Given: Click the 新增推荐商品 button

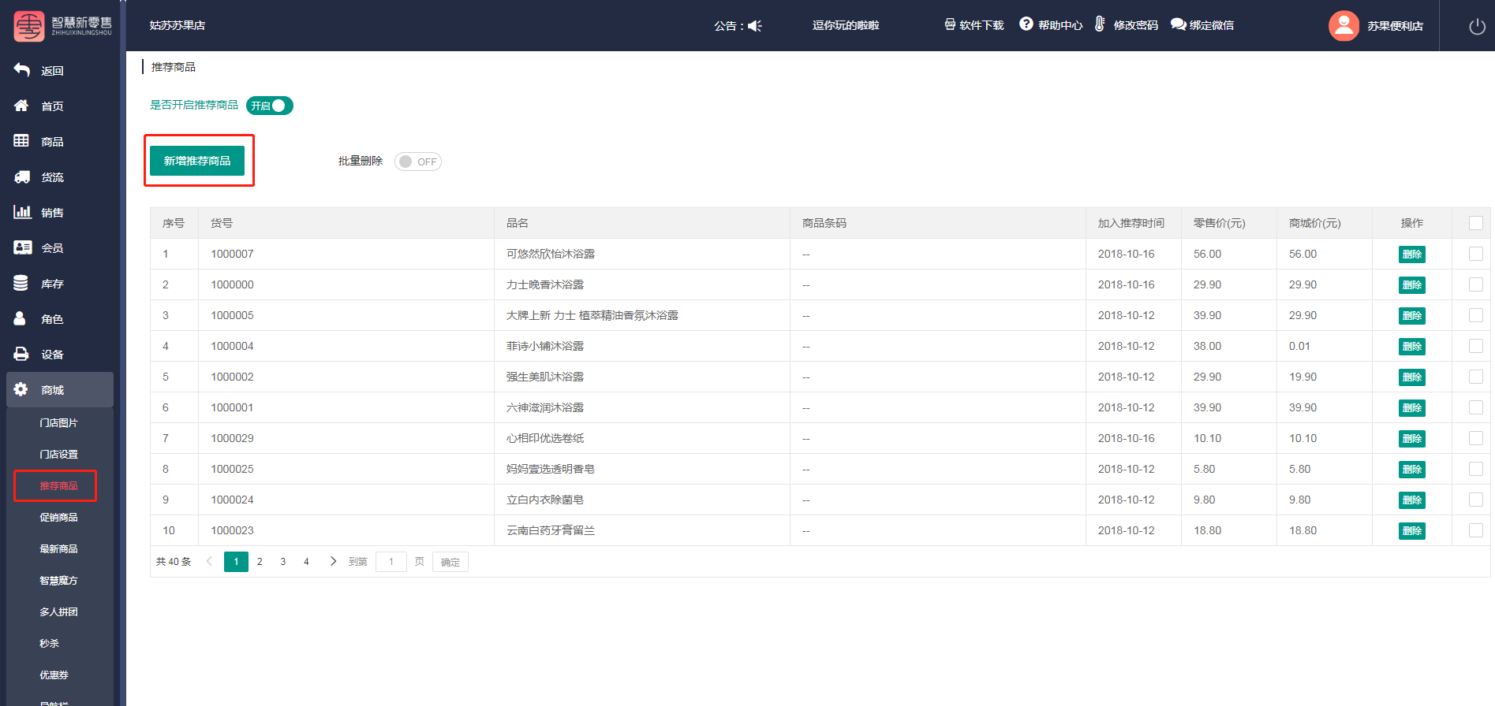Looking at the screenshot, I should click(x=197, y=161).
